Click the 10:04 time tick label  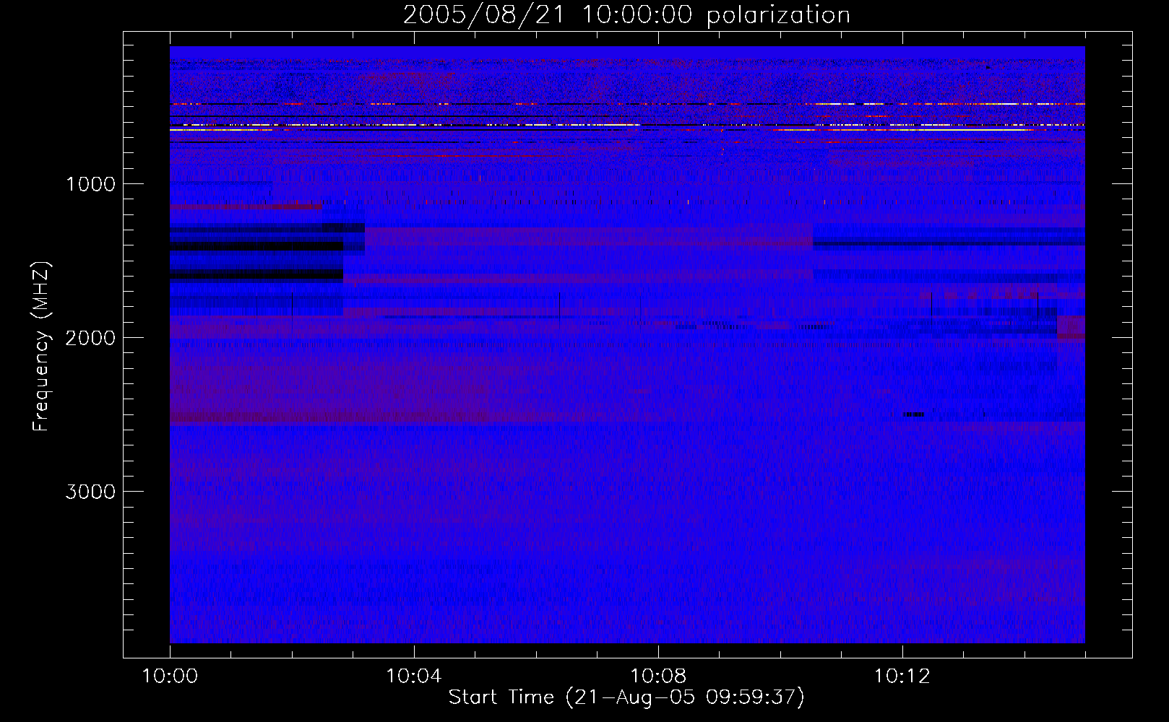coord(414,677)
